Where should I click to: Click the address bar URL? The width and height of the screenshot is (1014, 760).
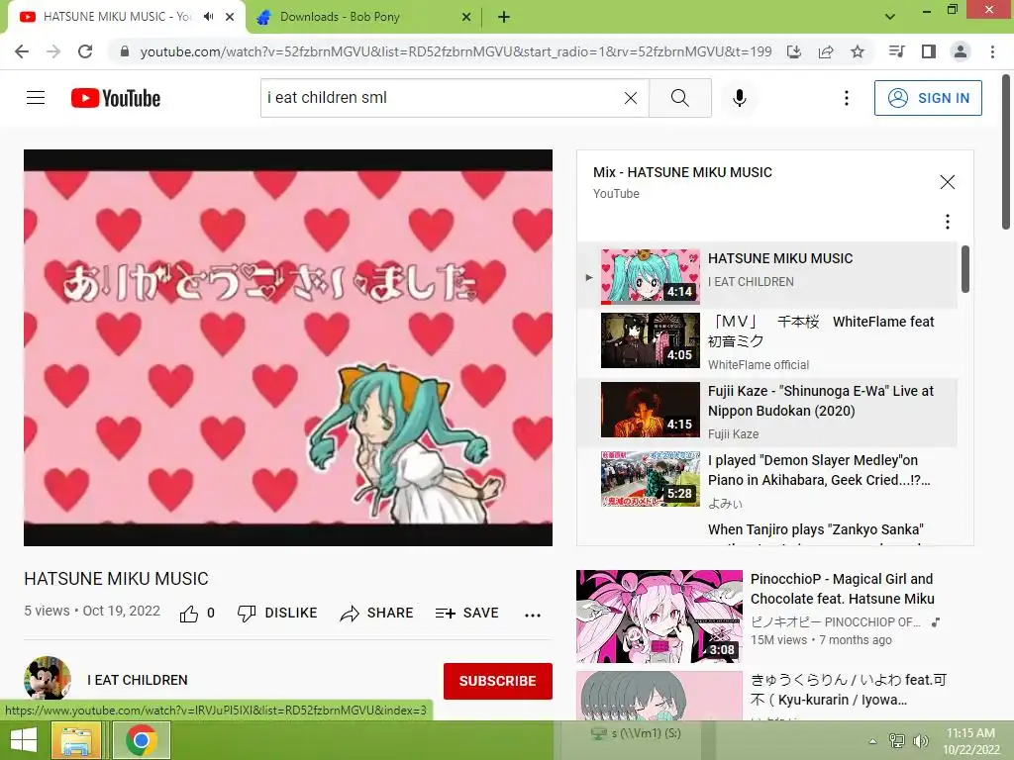tap(456, 51)
